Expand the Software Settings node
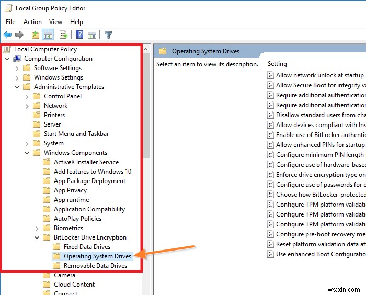366x295 pixels. 17,69
